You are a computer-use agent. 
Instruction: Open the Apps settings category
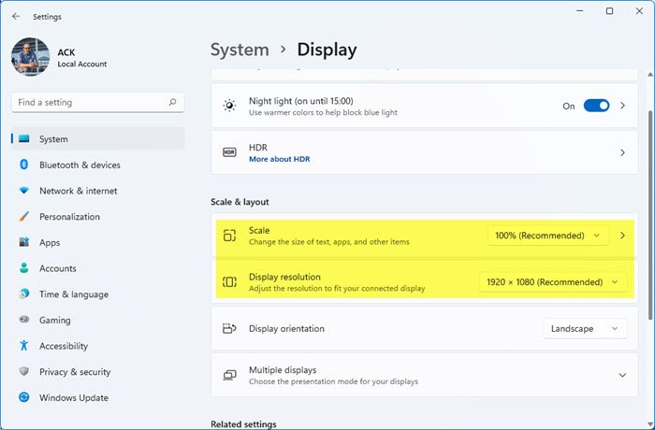pos(50,243)
